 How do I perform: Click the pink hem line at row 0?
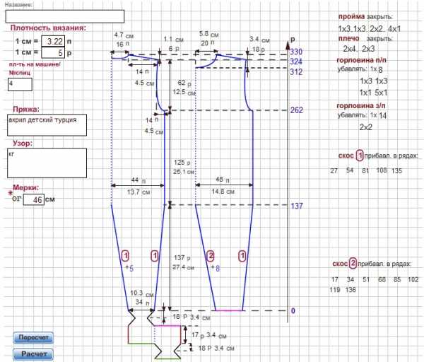pos(229,310)
